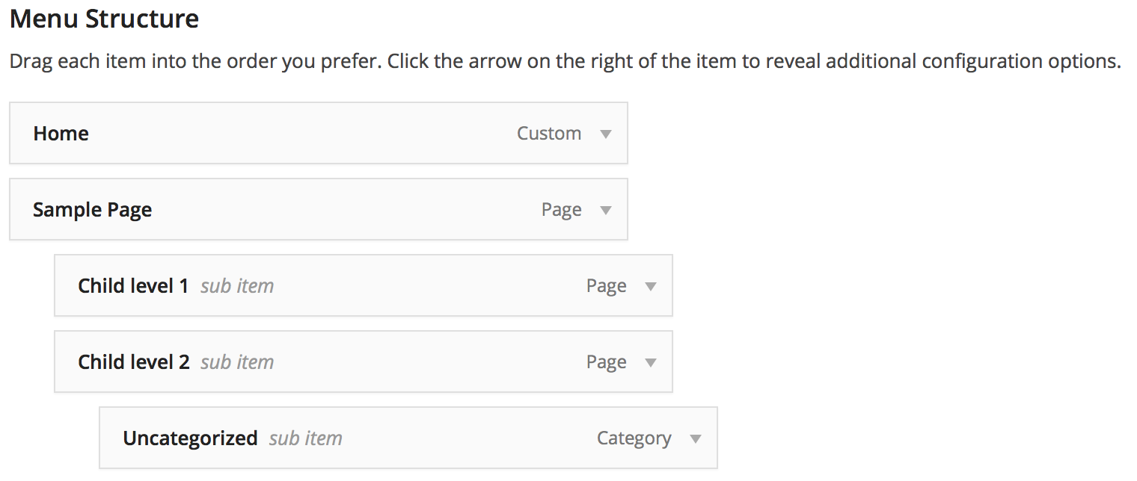Click the drag instructions description text
Image resolution: width=1137 pixels, height=481 pixels.
pos(566,60)
